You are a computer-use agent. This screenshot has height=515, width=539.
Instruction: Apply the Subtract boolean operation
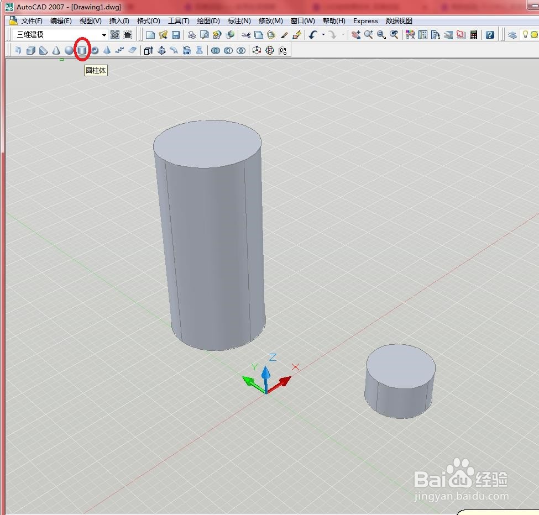point(228,50)
